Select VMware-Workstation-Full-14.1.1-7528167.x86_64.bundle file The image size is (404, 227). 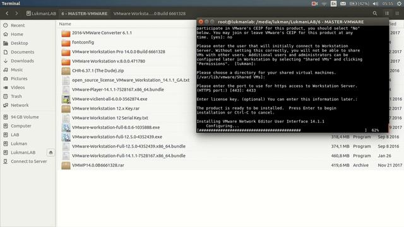pos(129,156)
